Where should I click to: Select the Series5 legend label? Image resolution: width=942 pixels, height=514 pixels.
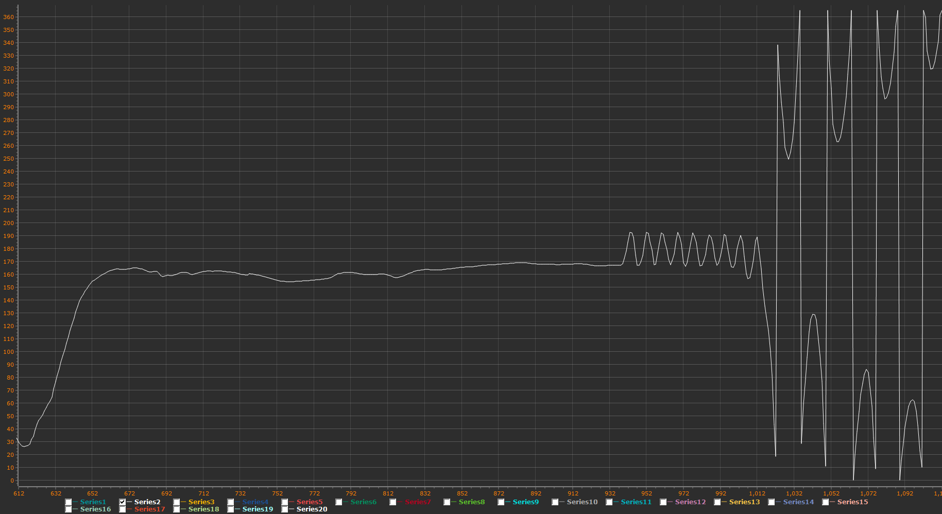310,502
